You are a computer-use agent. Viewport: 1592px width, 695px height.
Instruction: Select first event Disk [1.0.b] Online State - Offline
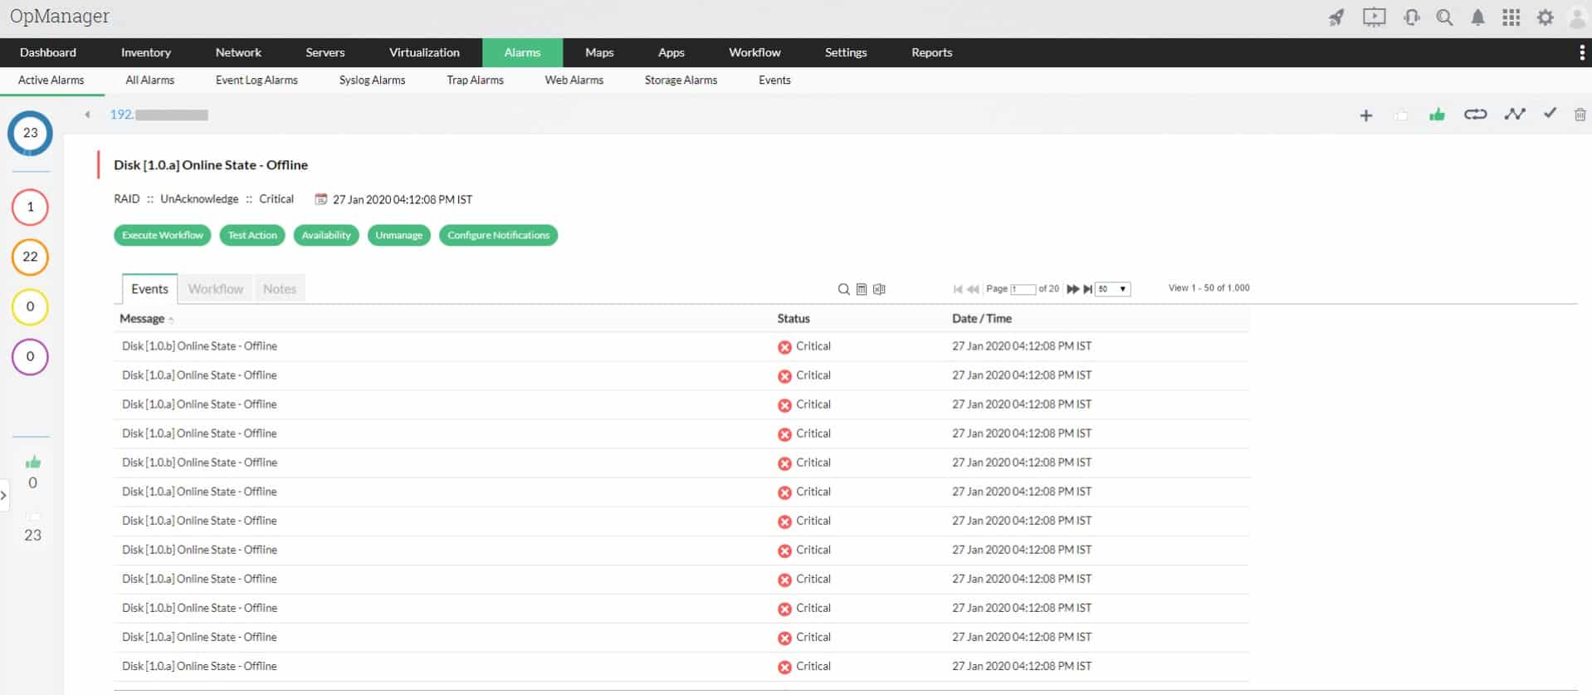(199, 346)
